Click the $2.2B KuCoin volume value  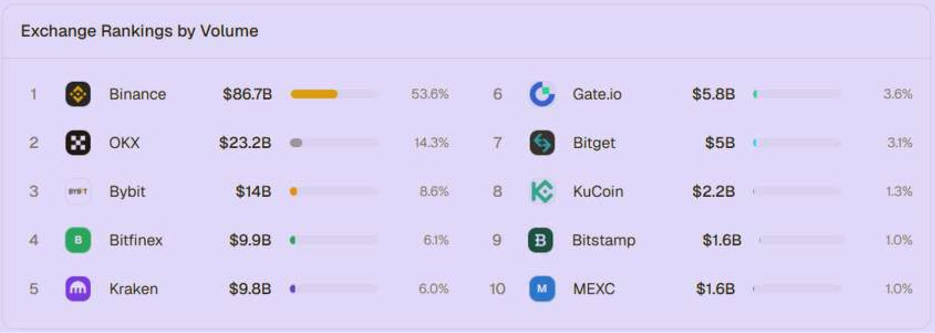(714, 192)
